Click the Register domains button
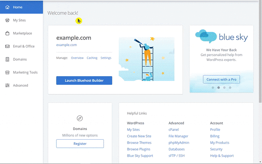Screen dimensions: 262x164 click(80, 144)
